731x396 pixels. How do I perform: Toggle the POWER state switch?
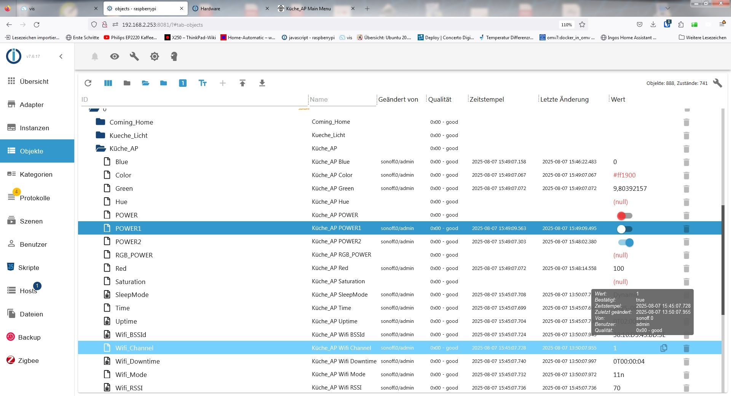[x=624, y=216]
